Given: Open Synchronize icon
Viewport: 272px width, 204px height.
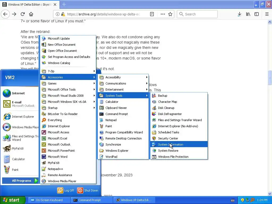Looking at the screenshot, I should pos(101,144).
